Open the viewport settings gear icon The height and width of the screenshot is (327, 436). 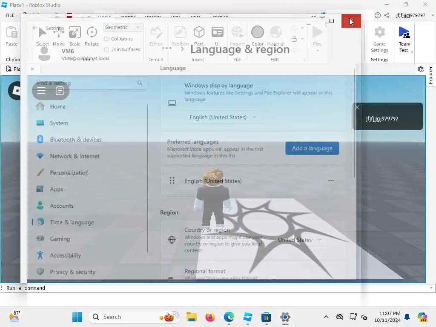coord(420,69)
